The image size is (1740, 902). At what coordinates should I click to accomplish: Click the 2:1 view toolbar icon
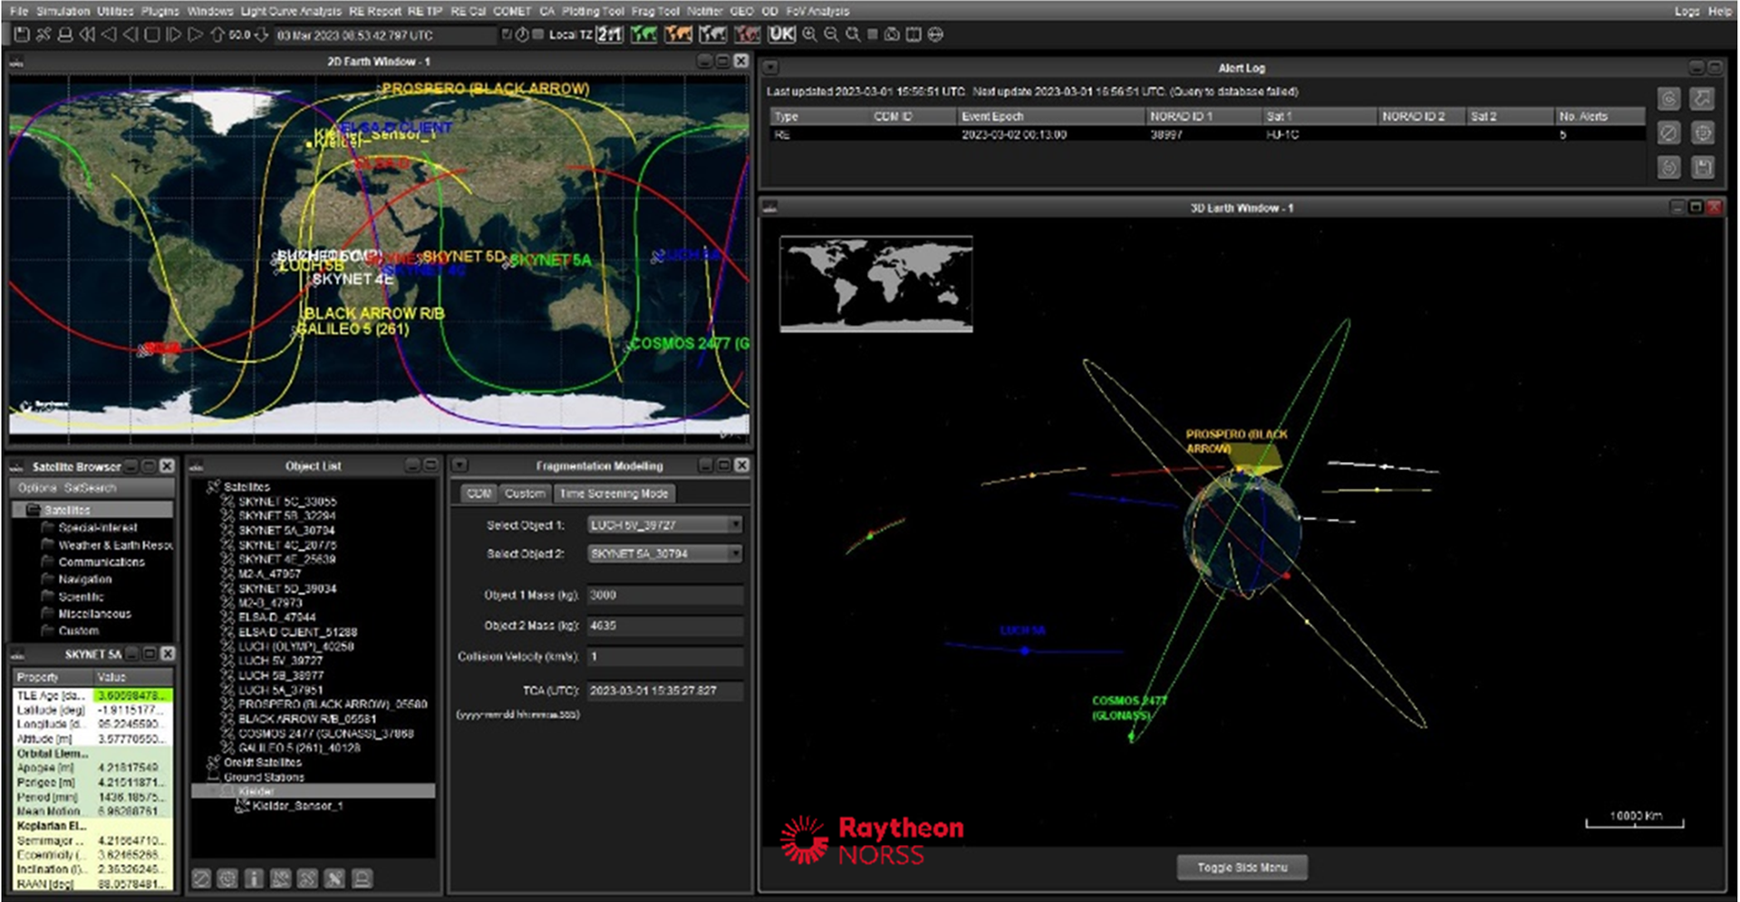pyautogui.click(x=609, y=34)
